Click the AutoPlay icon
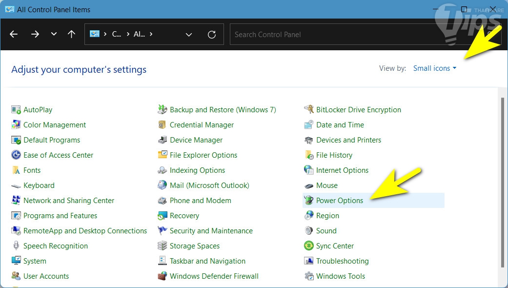 click(x=16, y=110)
